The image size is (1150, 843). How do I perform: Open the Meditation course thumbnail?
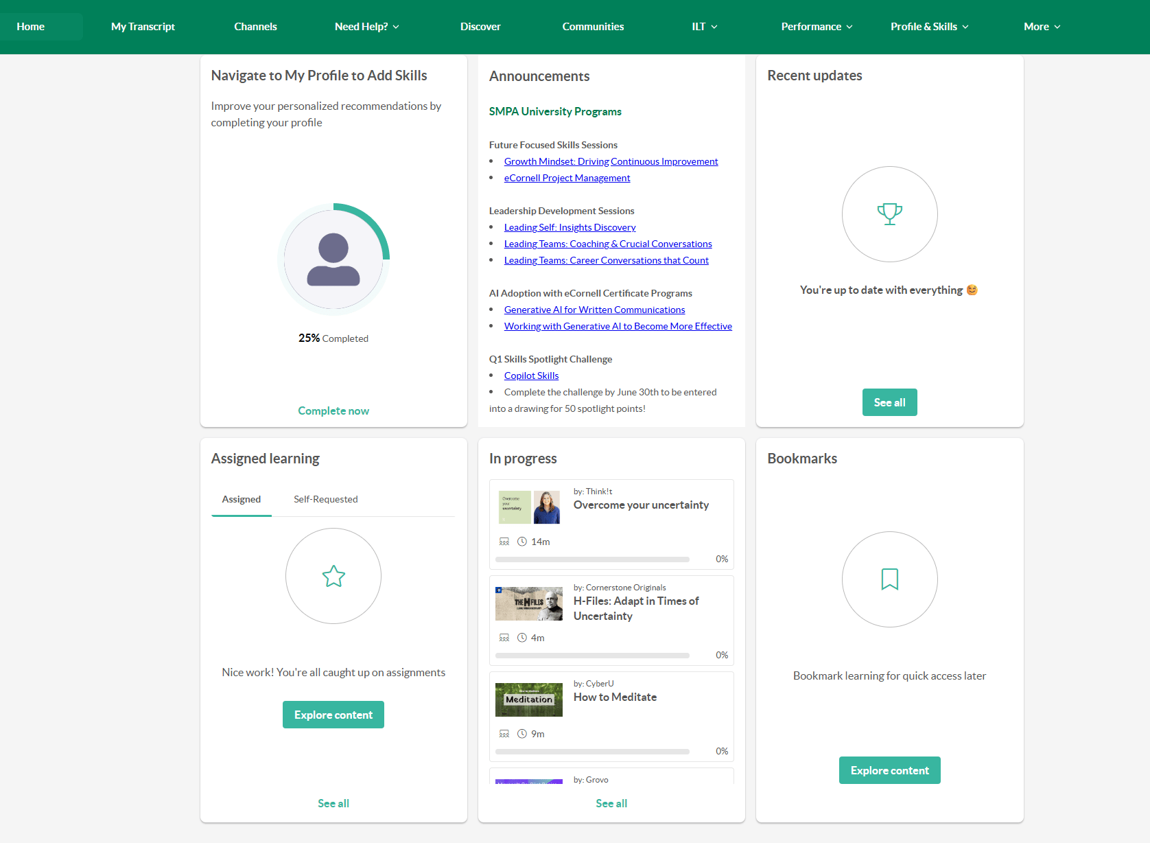click(x=529, y=700)
